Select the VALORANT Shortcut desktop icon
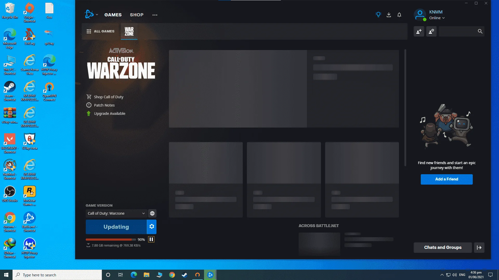Screen dimensions: 499x280 tap(10, 143)
